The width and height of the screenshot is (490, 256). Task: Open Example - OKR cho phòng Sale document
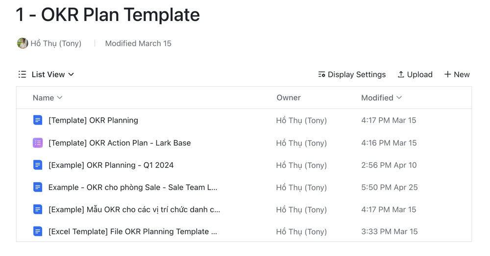pos(132,187)
